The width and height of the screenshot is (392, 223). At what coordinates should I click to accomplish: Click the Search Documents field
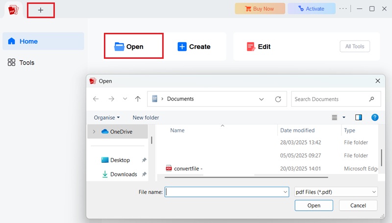pyautogui.click(x=336, y=99)
